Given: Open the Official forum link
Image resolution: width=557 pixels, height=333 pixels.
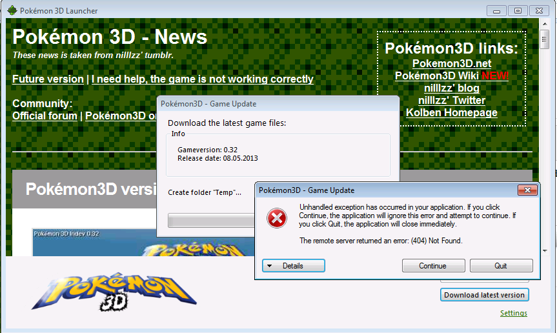Looking at the screenshot, I should tap(45, 116).
